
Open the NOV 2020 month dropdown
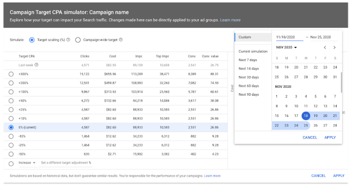click(x=286, y=47)
